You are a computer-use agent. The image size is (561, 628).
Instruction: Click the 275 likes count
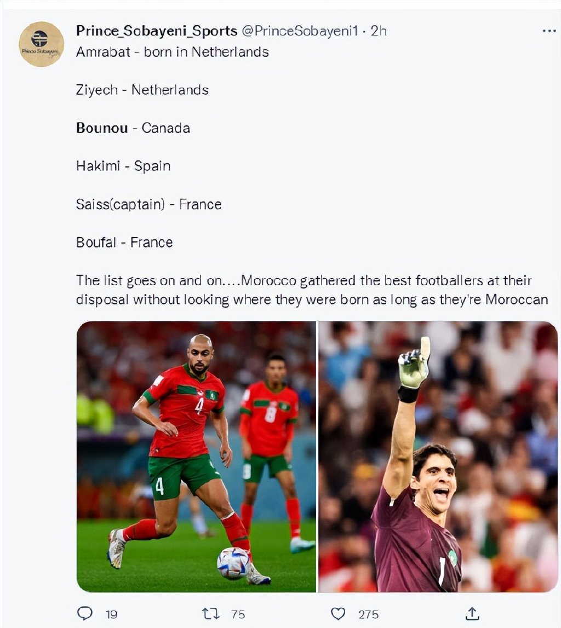pos(369,614)
